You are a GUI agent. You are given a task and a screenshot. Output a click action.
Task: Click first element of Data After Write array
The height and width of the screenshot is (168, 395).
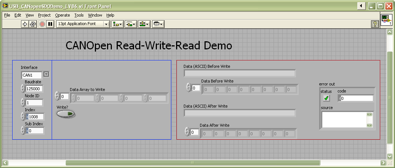coord(206,133)
